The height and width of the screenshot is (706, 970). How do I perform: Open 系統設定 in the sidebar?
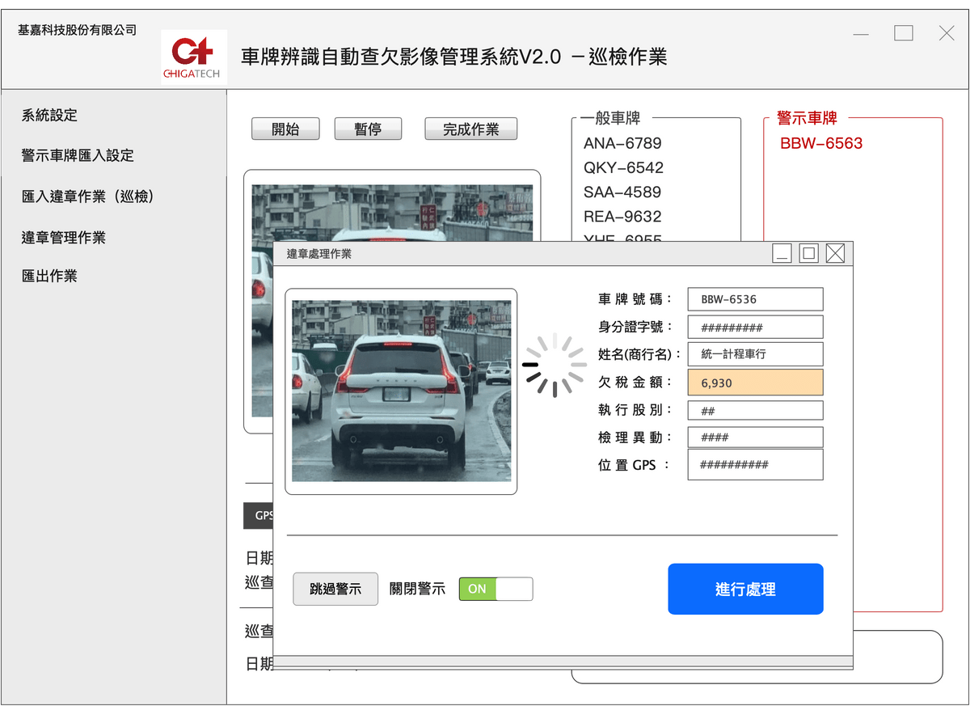click(x=49, y=116)
